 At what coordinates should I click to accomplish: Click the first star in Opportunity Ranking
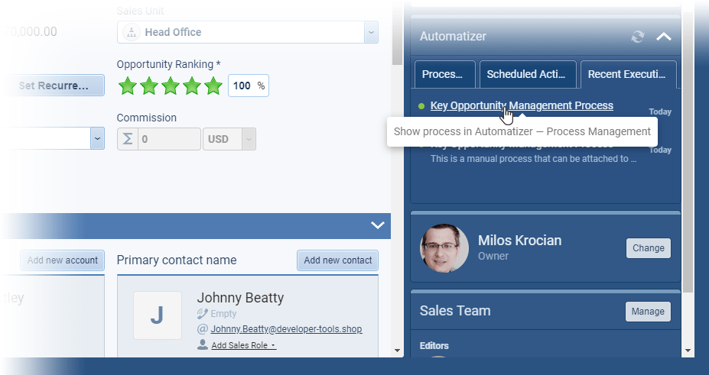(127, 86)
